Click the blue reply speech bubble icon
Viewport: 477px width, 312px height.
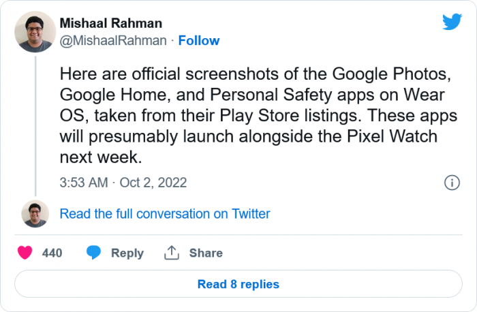click(x=93, y=253)
